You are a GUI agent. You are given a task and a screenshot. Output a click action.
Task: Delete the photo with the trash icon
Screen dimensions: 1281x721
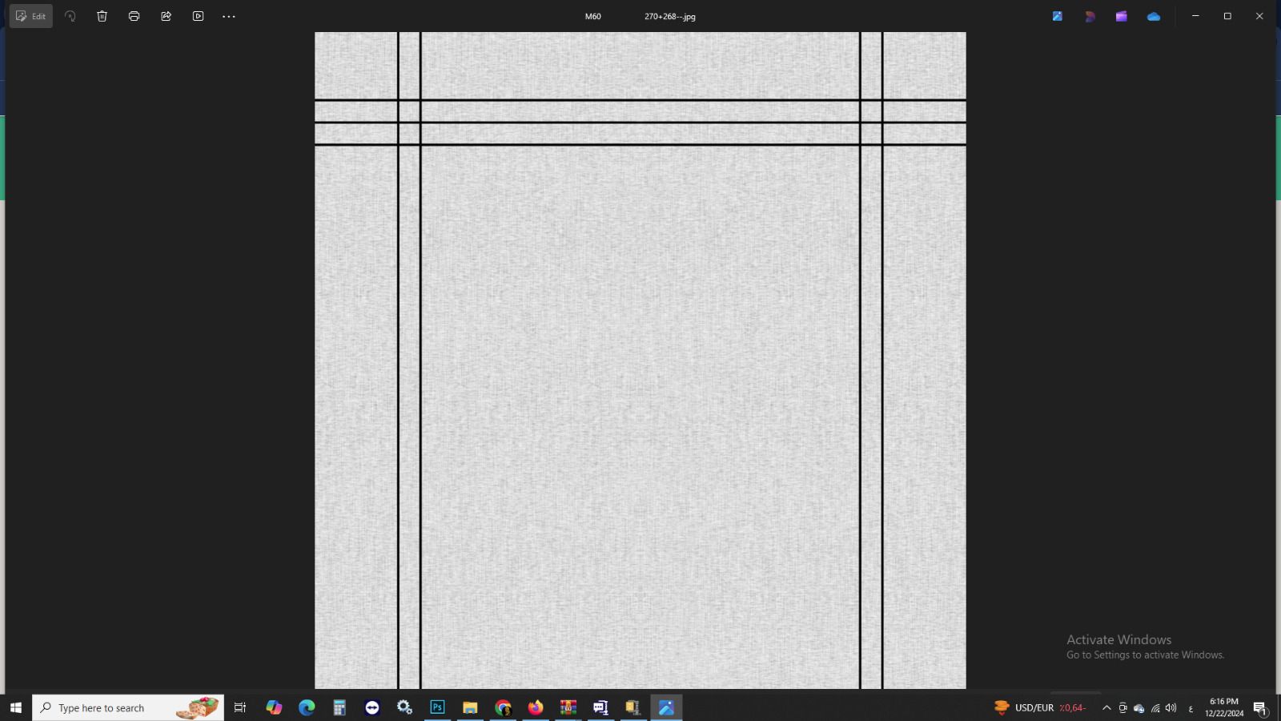[102, 16]
